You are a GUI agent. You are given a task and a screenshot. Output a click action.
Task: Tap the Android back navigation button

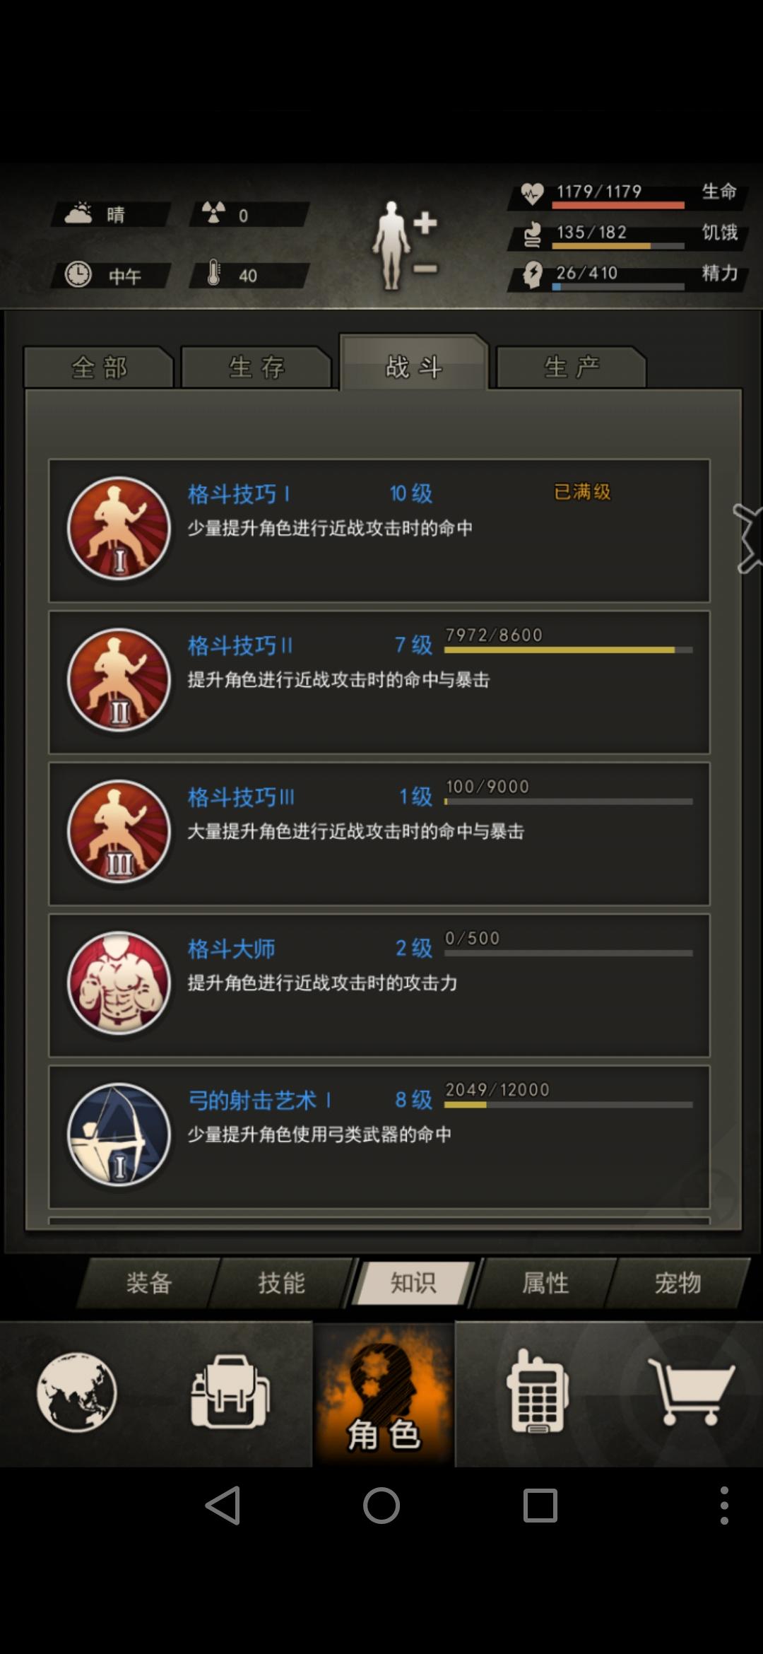tap(223, 1505)
